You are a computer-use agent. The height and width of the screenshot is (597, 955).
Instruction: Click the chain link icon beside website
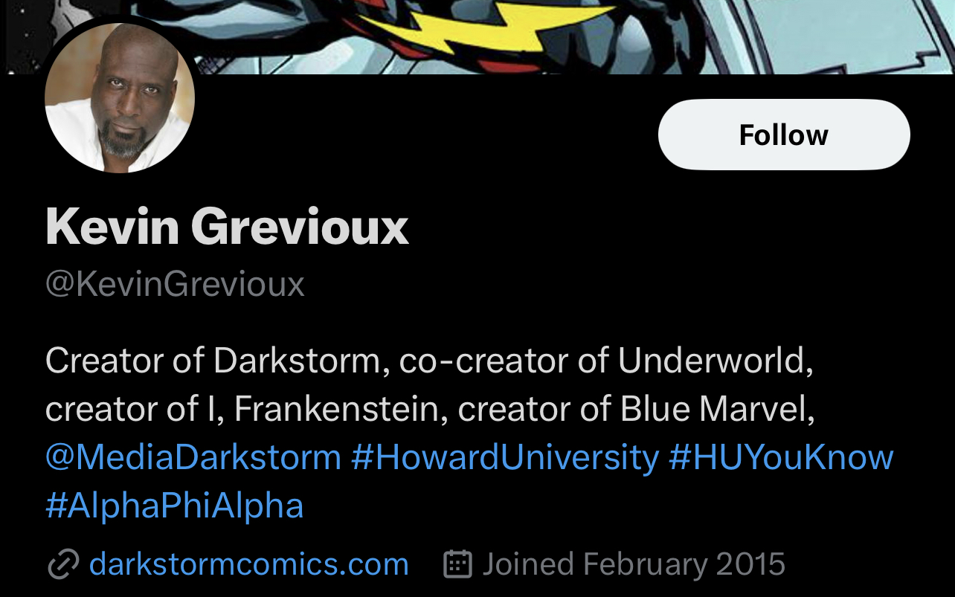tap(63, 565)
